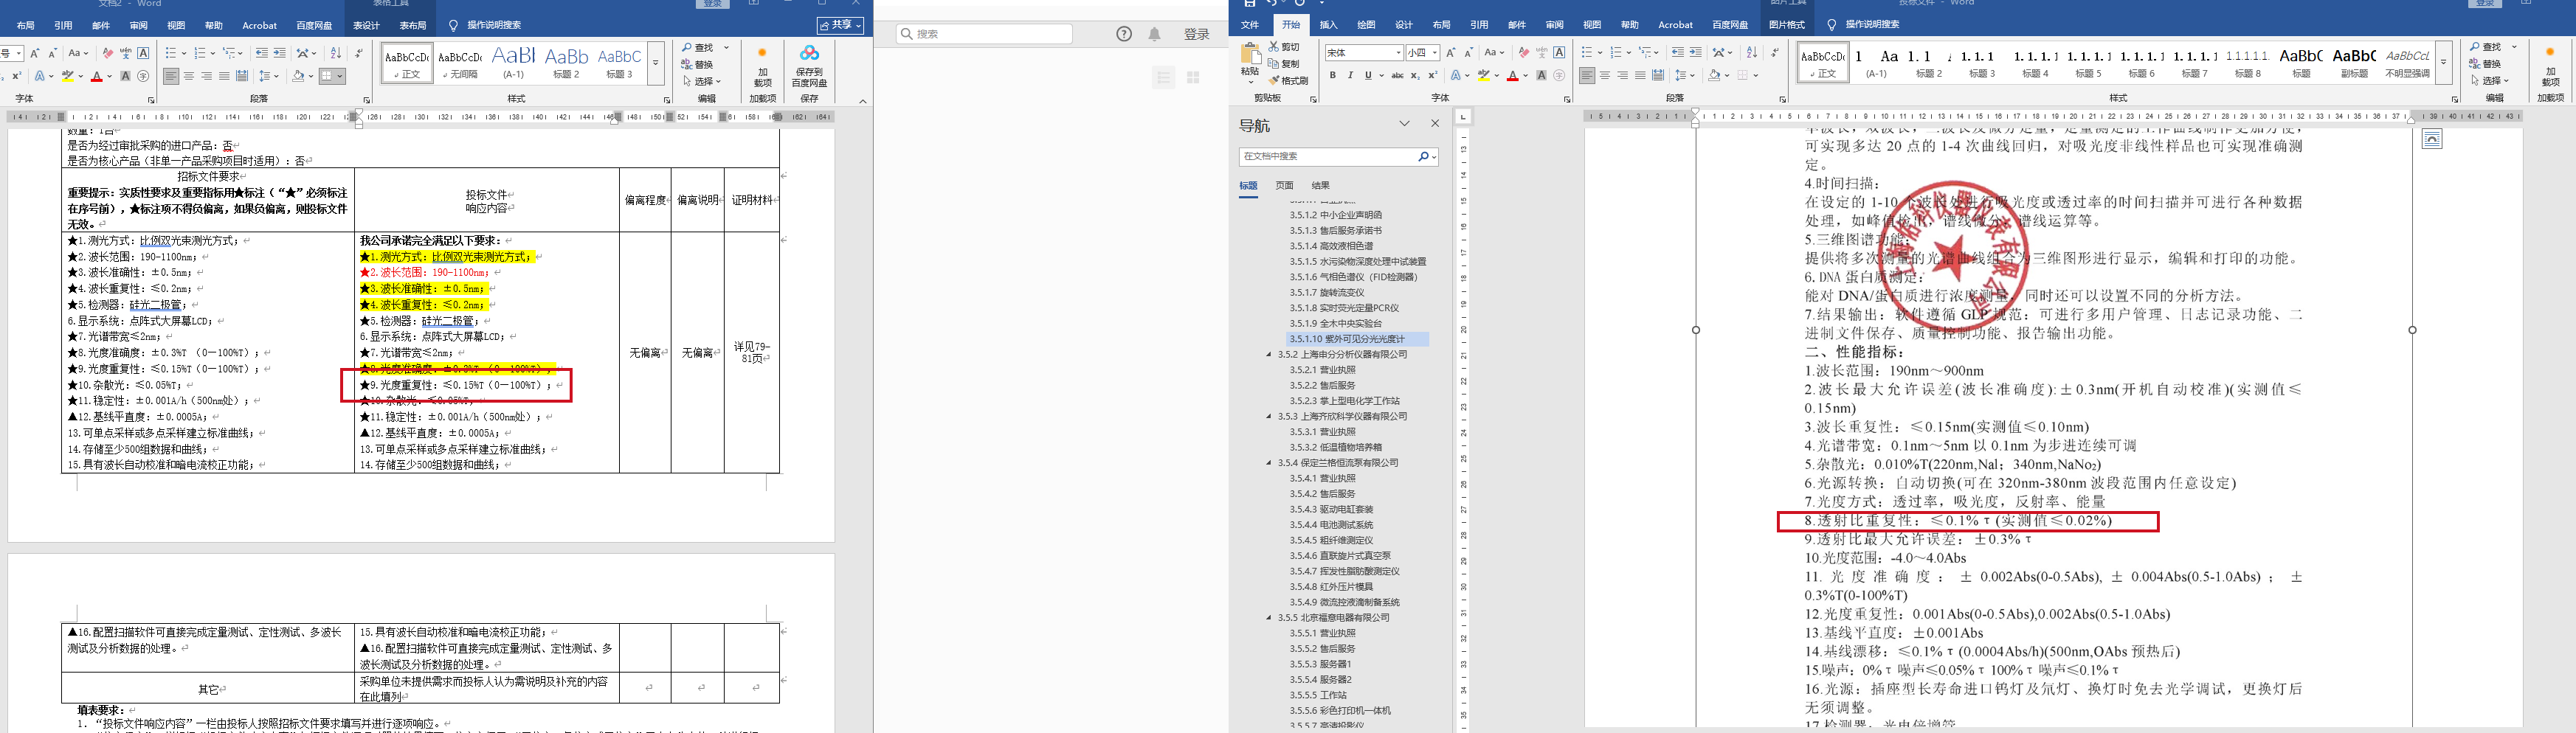The height and width of the screenshot is (733, 2576).
Task: Toggle Italic in 投标文件 window
Action: [1351, 75]
